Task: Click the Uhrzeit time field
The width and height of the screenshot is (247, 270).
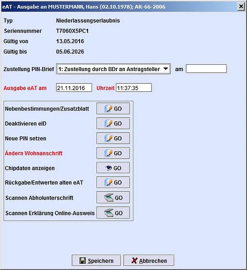Action: coord(134,88)
